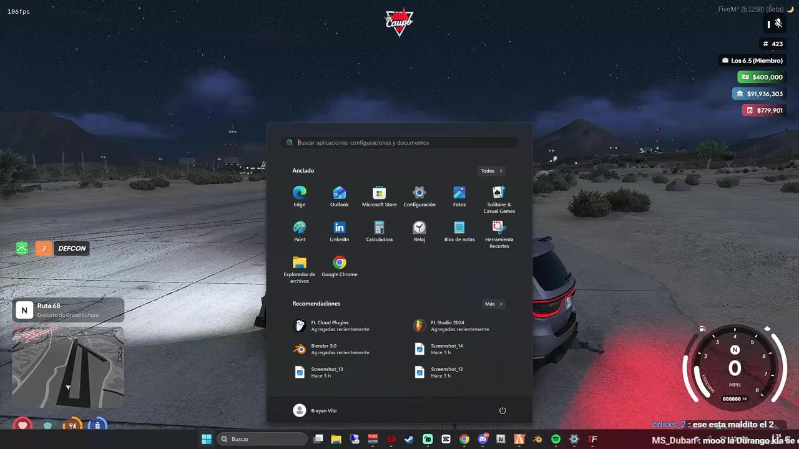The image size is (799, 449).
Task: Click the $400,000 cash display
Action: click(762, 77)
